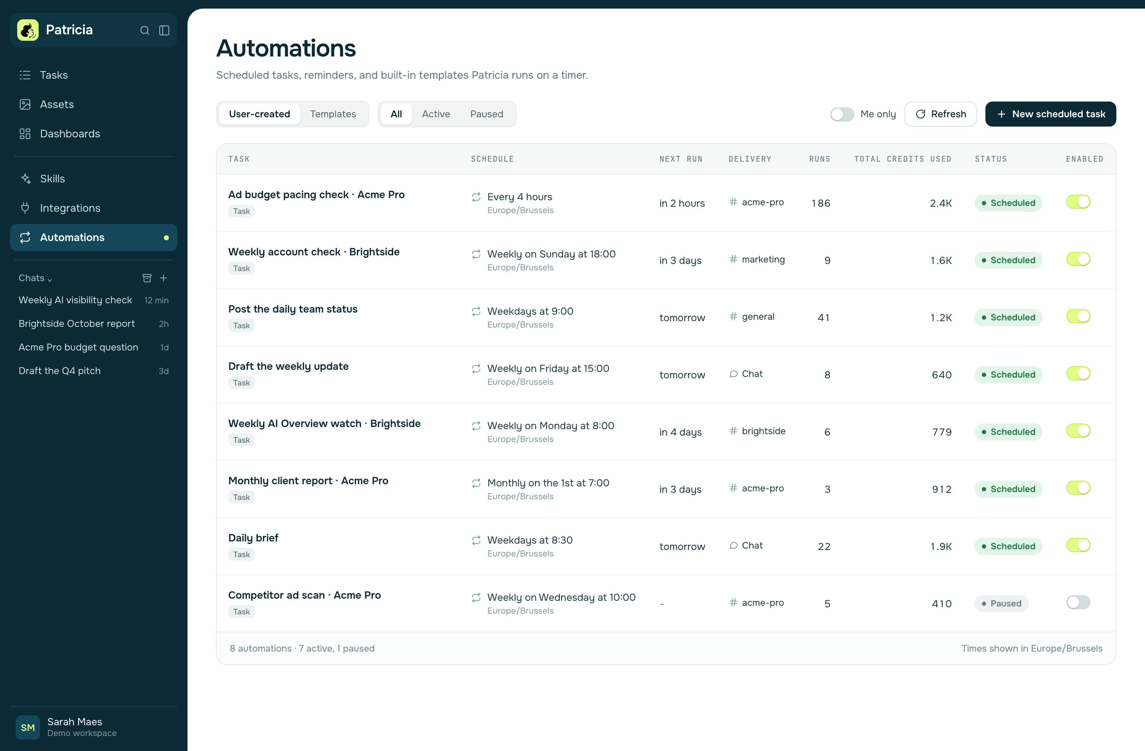Screen dimensions: 1145x751
Task: Show All automations filter
Action: pos(396,114)
